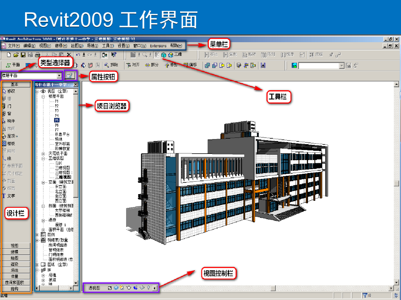Click the Undo arrow icon
This screenshot has height=300, width=401.
click(x=78, y=55)
